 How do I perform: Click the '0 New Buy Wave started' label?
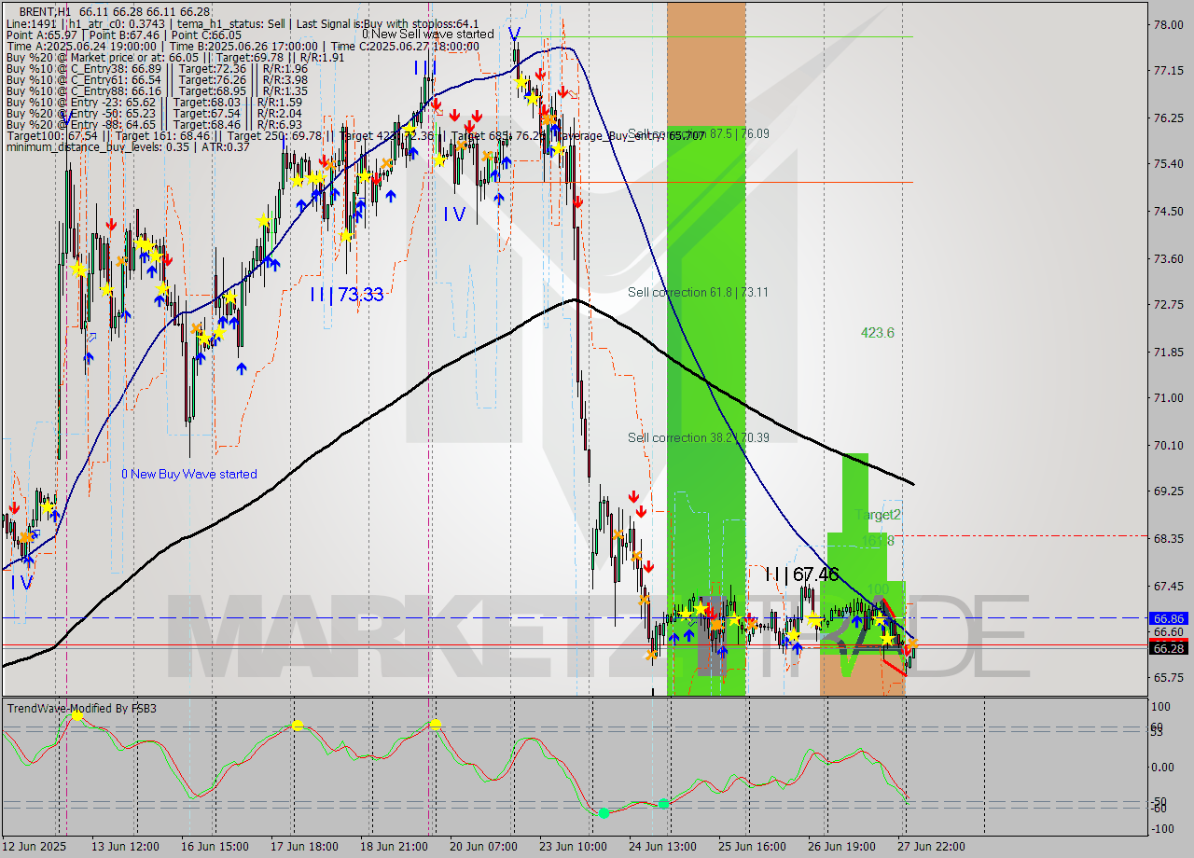(190, 474)
